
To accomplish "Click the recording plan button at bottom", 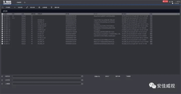I will (x=97, y=76).
